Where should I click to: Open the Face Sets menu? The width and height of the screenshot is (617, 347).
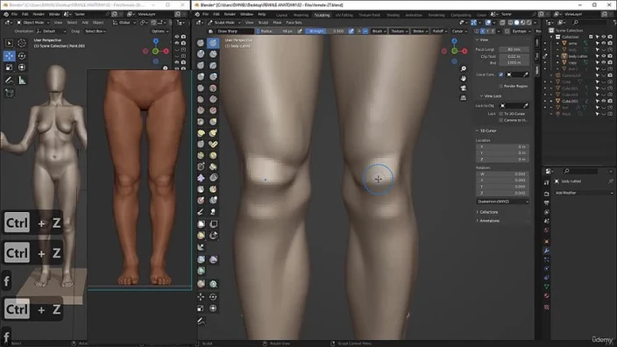(294, 23)
